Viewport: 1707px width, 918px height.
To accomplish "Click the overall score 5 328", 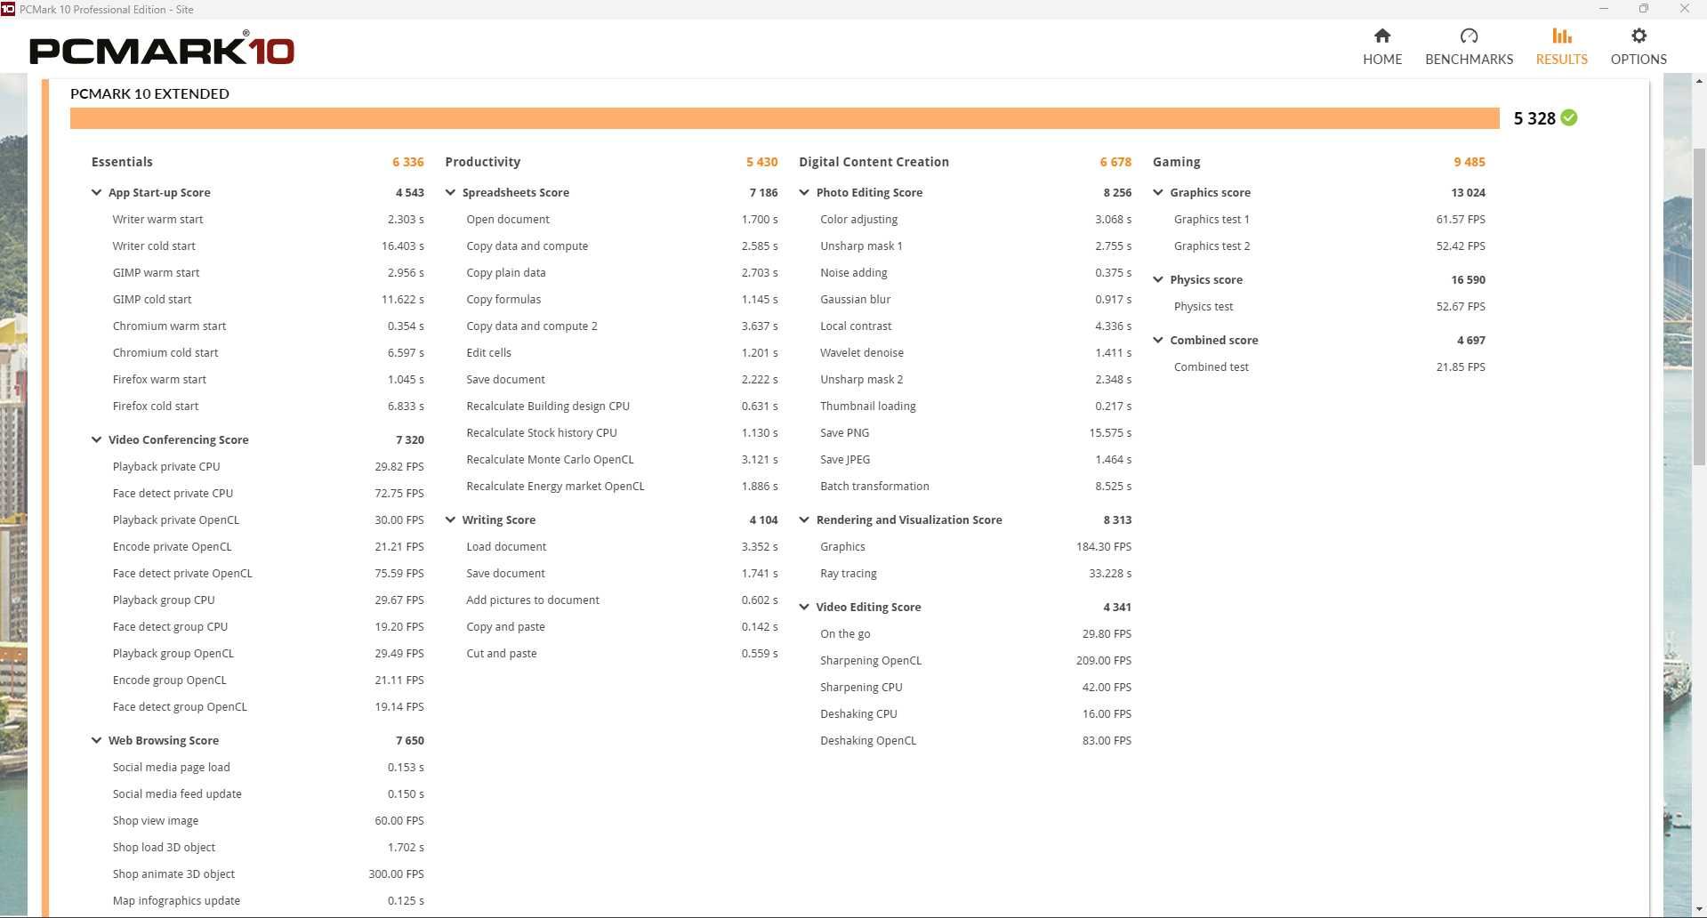I will [x=1534, y=118].
